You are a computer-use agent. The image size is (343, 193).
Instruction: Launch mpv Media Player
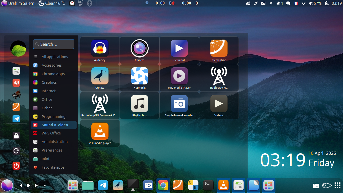point(179,78)
